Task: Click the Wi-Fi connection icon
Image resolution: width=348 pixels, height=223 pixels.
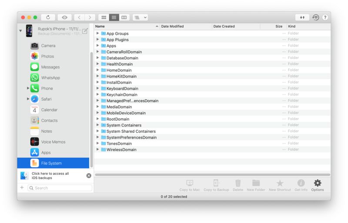Action: pyautogui.click(x=316, y=17)
